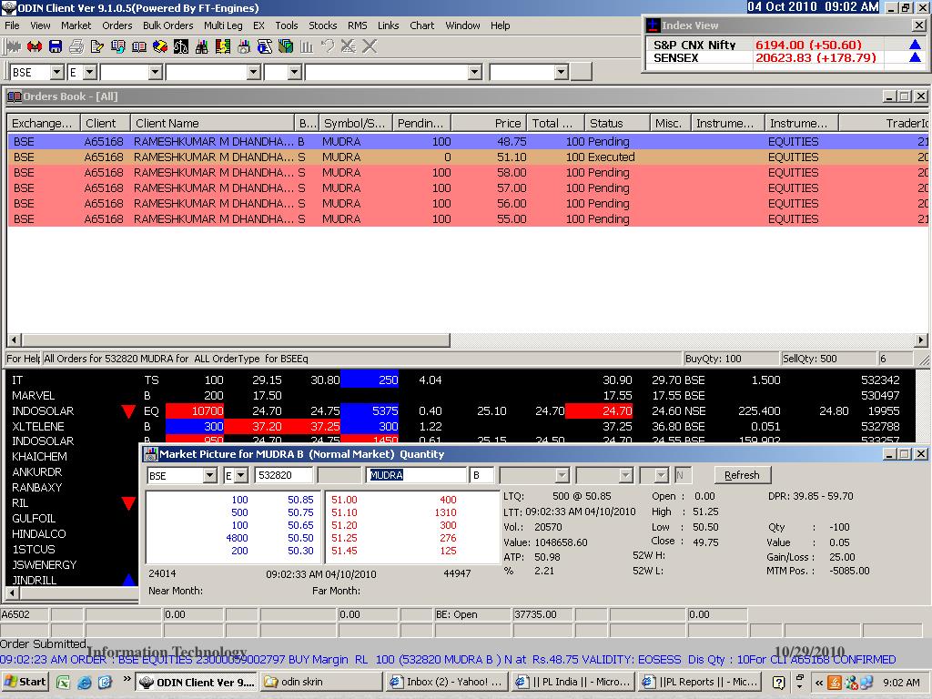
Task: Click the Refresh button in Market Picture
Action: click(x=742, y=475)
